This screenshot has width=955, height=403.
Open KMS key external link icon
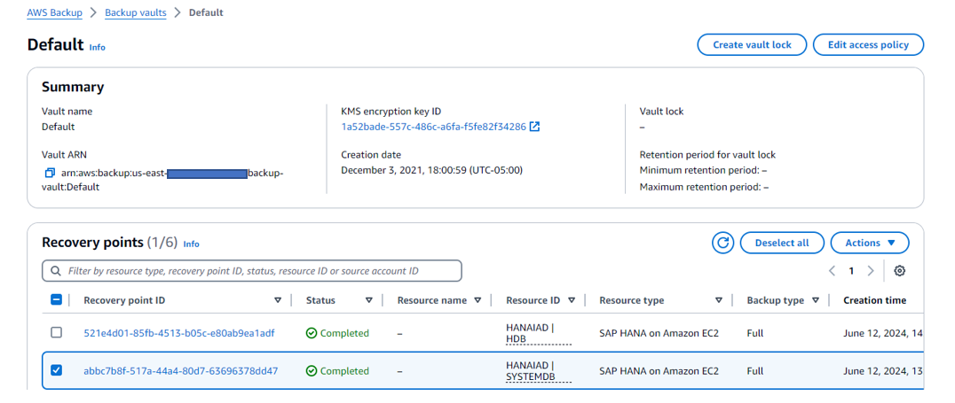tap(534, 127)
